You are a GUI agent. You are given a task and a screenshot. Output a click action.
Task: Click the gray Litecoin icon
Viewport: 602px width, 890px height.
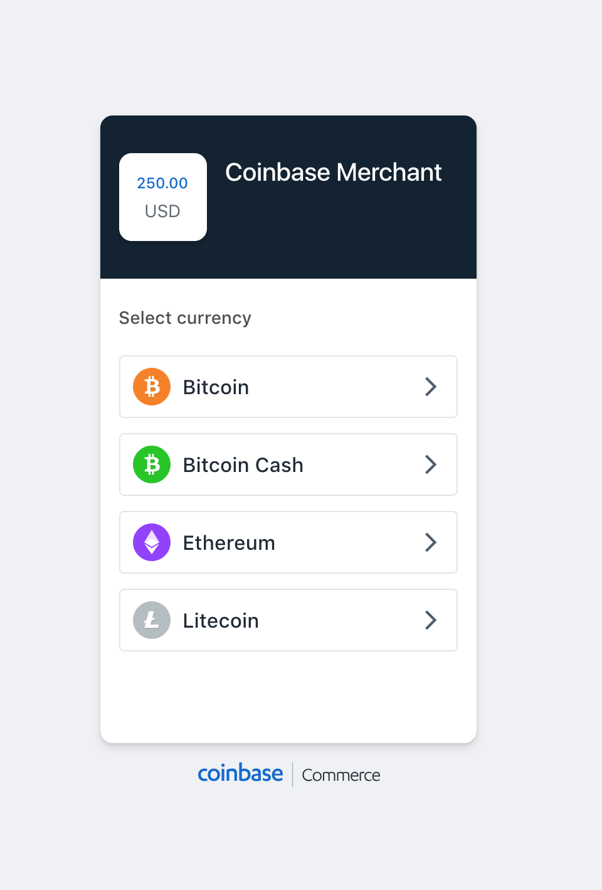pyautogui.click(x=152, y=620)
